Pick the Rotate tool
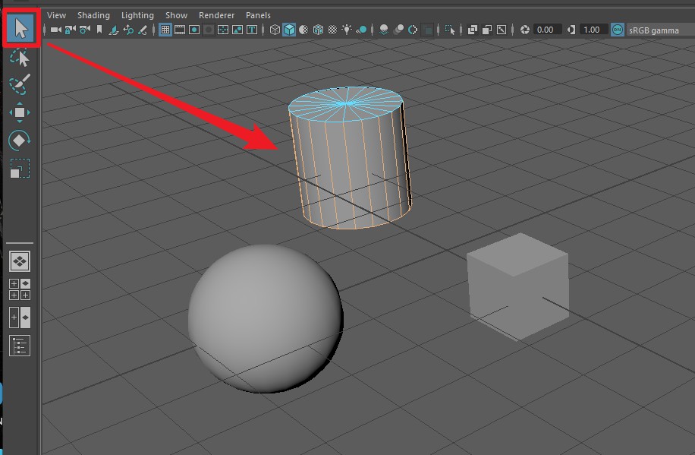Viewport: 695px width, 455px height. point(20,140)
